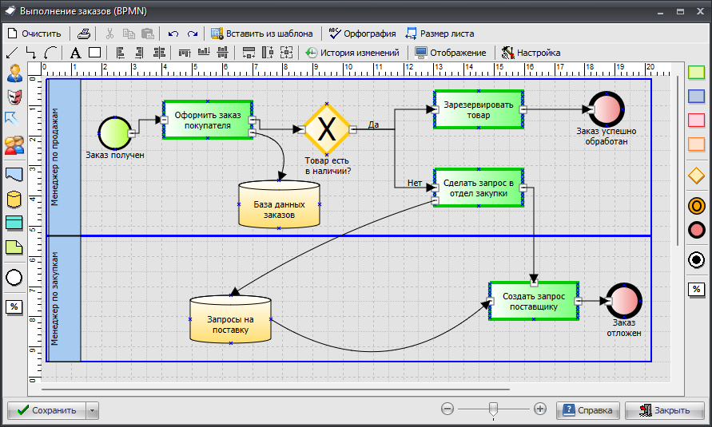Click the undo arrow icon
Image resolution: width=712 pixels, height=427 pixels.
(x=173, y=34)
